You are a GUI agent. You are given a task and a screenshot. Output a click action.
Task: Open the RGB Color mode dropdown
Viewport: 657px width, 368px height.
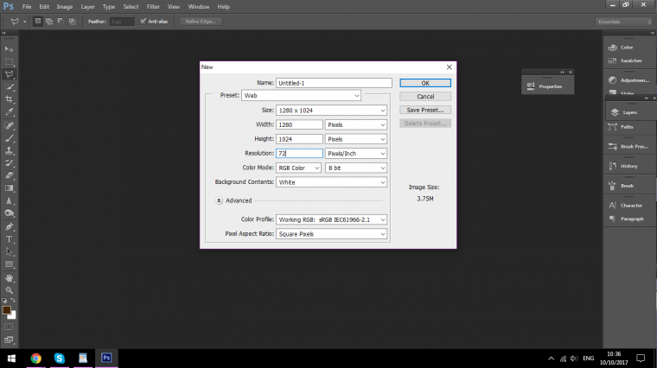coord(299,168)
